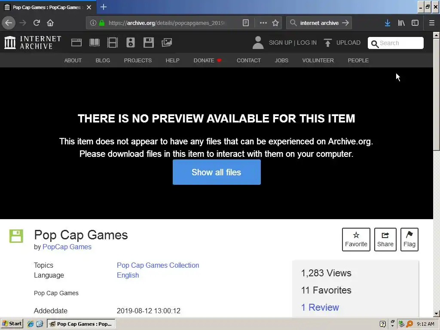Select the 1,283 Views text
This screenshot has width=440, height=330.
click(x=326, y=273)
